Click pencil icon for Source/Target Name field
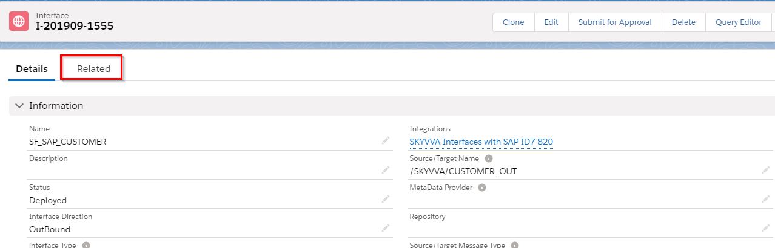This screenshot has width=775, height=248. click(765, 171)
